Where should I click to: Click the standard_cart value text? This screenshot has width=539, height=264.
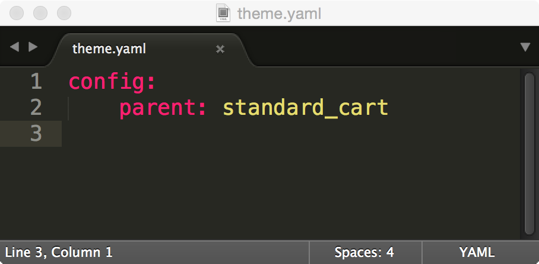point(306,108)
